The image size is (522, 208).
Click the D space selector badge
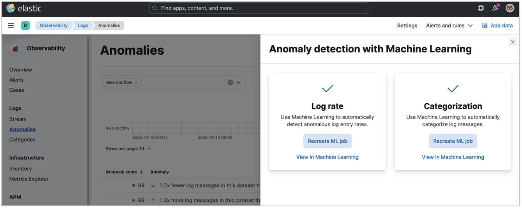pos(25,25)
